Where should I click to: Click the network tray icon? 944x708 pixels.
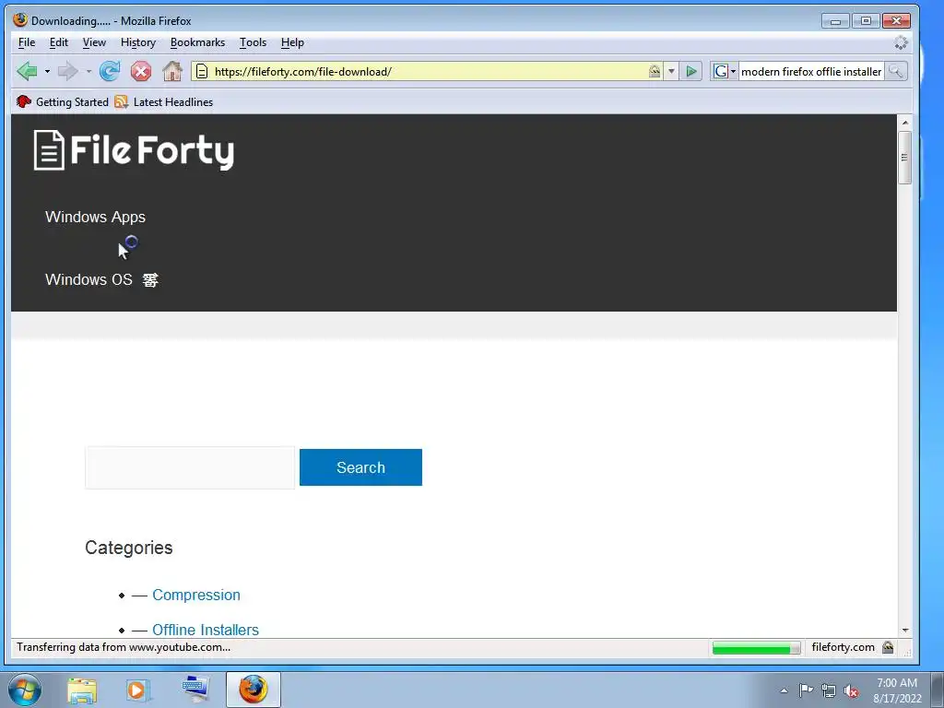[x=829, y=691]
